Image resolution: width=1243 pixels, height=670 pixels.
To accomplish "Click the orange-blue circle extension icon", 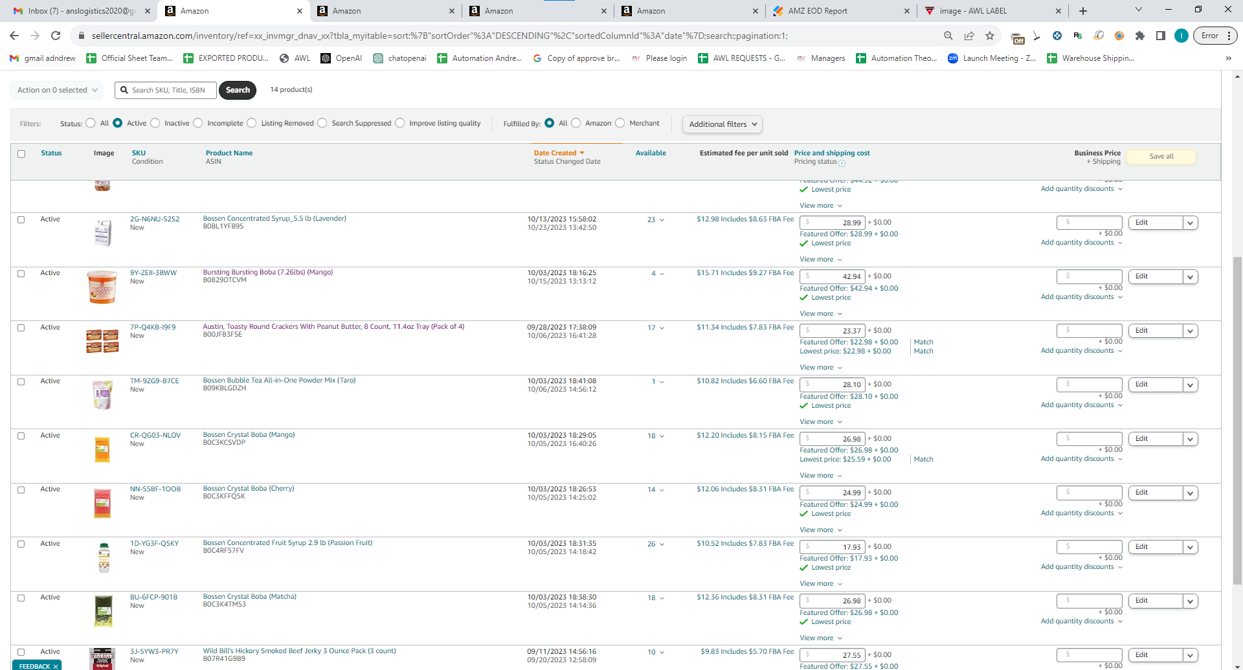I will (1119, 36).
